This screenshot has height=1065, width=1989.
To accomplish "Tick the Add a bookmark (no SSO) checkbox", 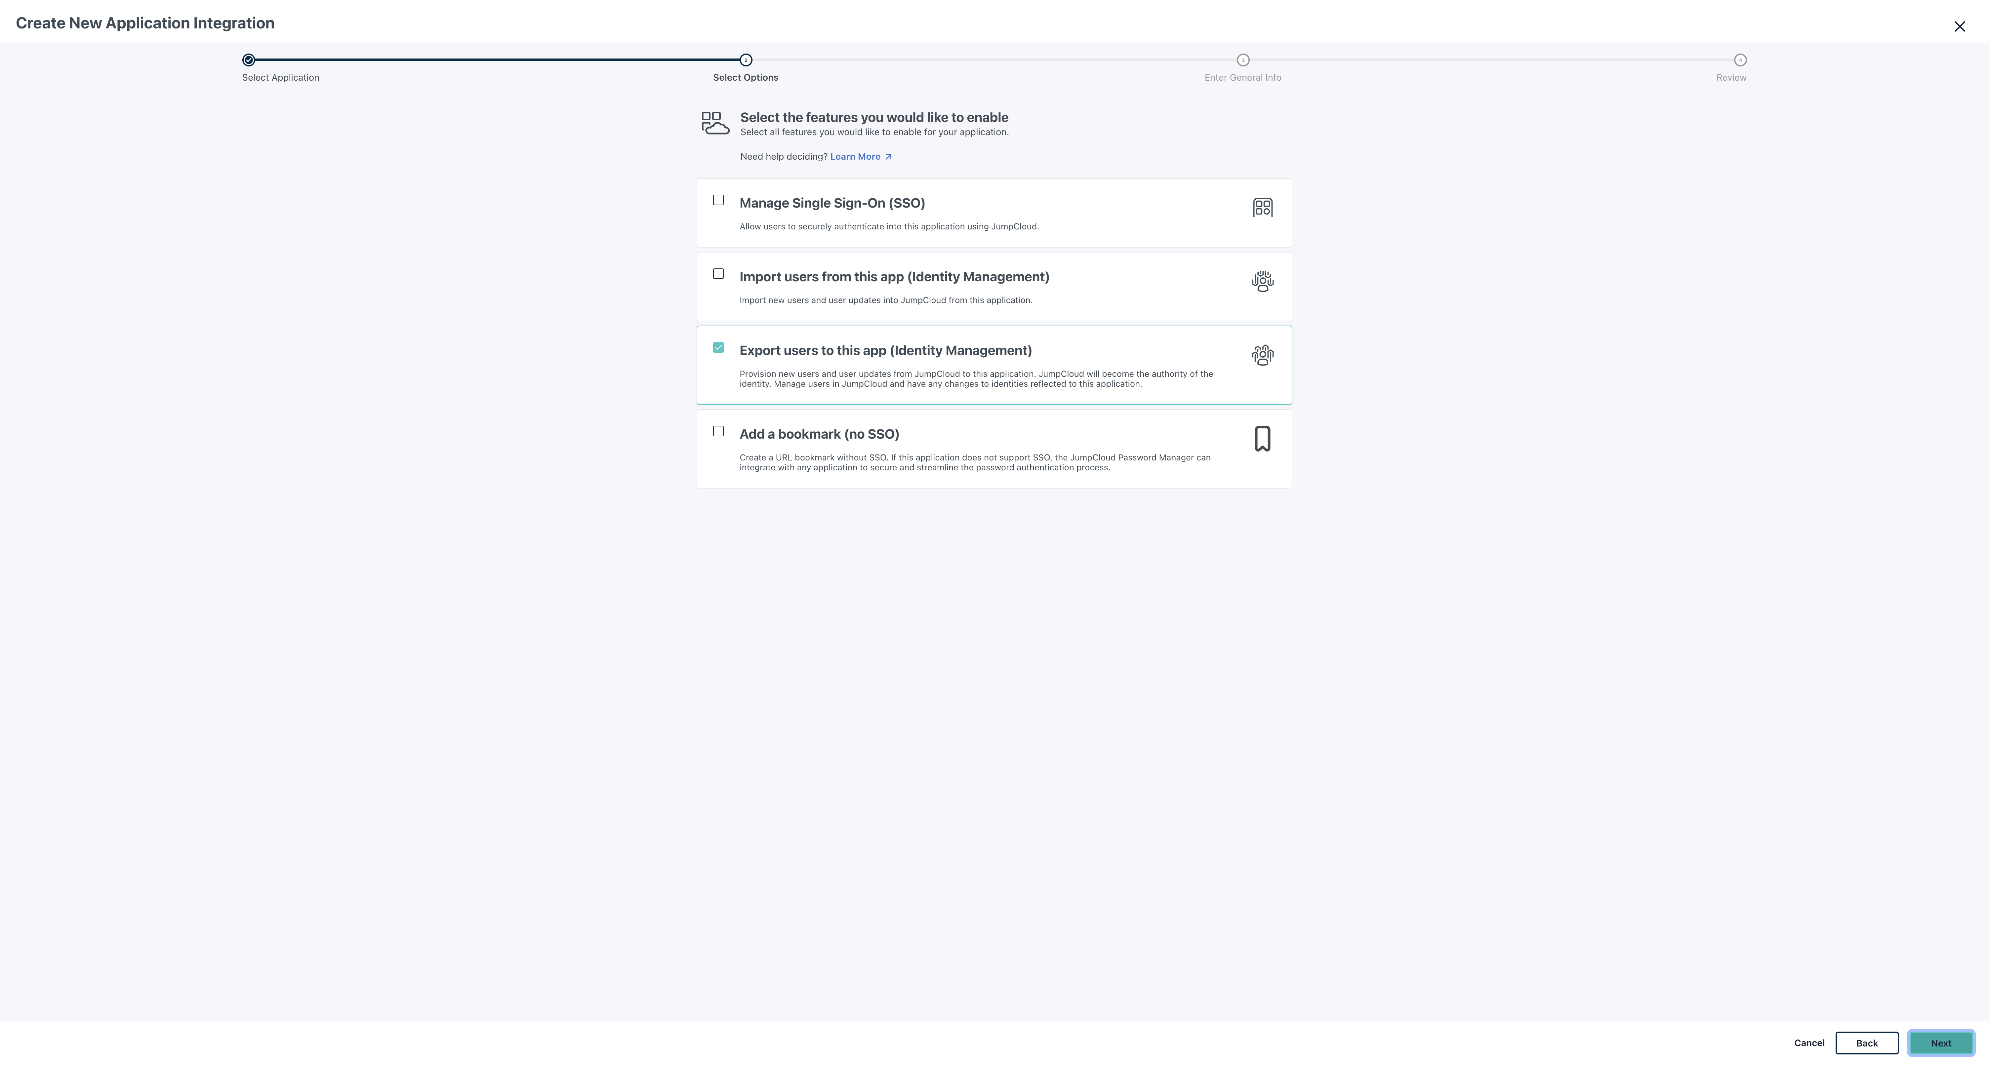I will pos(718,431).
